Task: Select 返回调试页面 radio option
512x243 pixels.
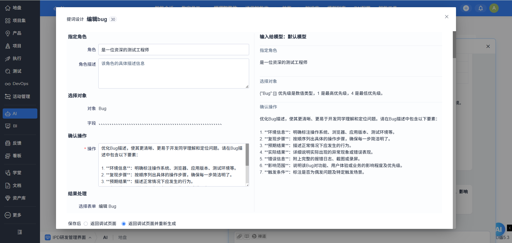Action: tap(86, 224)
